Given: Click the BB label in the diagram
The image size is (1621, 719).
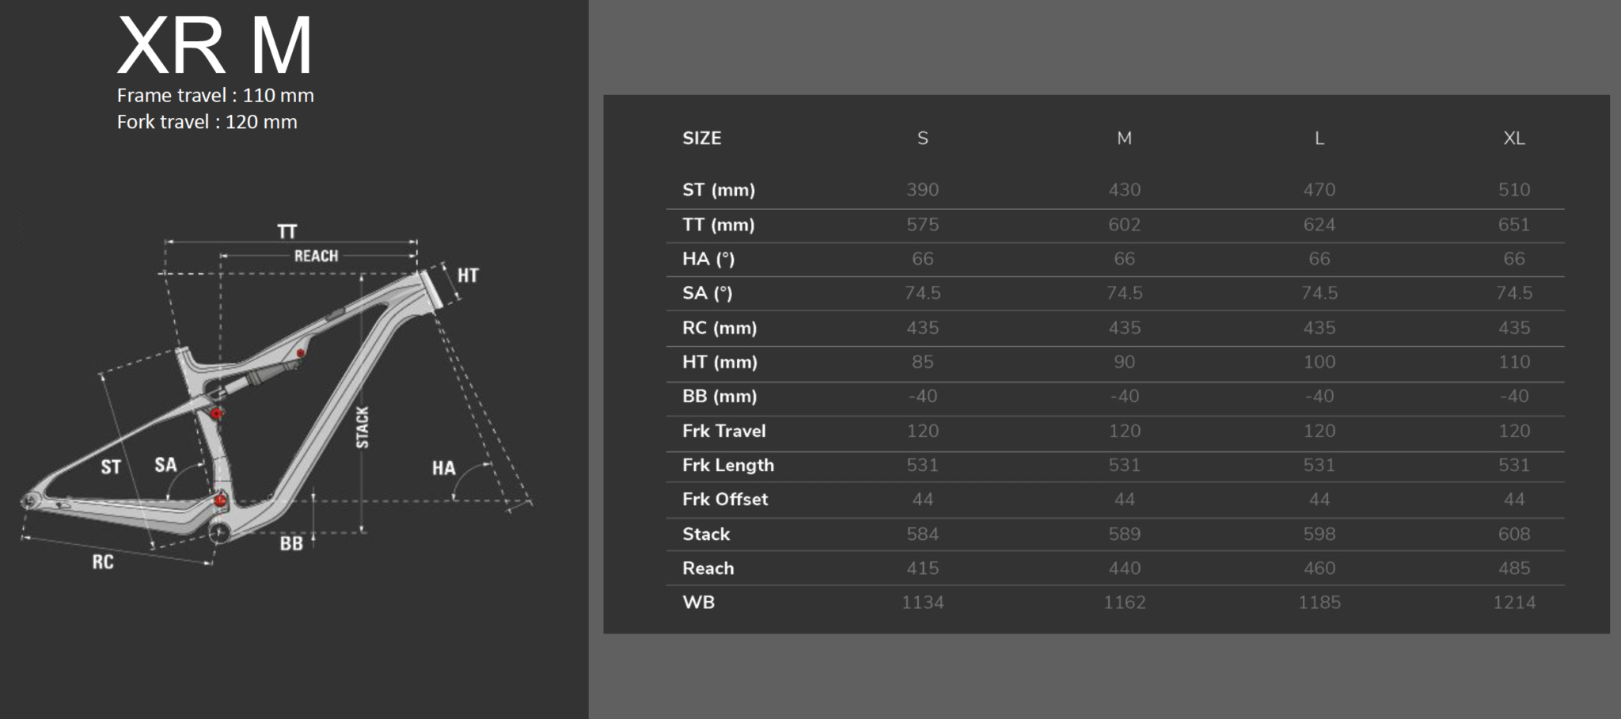Looking at the screenshot, I should coord(291,544).
